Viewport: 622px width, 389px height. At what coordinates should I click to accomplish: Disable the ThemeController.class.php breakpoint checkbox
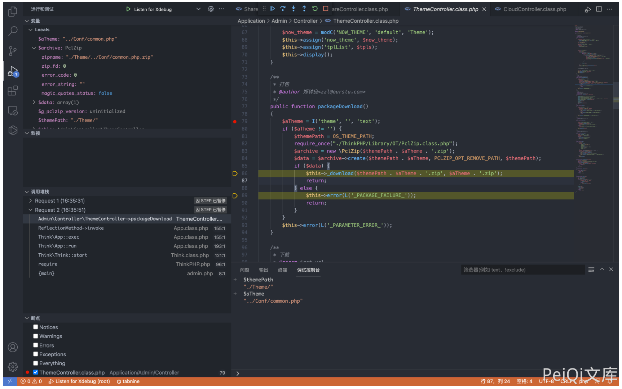[36, 372]
